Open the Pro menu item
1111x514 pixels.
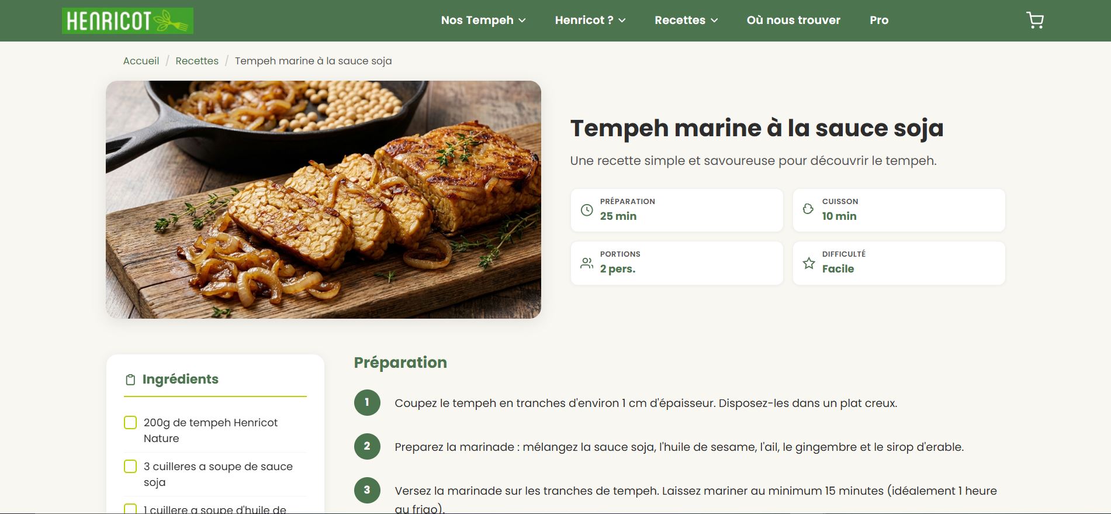[x=879, y=20]
